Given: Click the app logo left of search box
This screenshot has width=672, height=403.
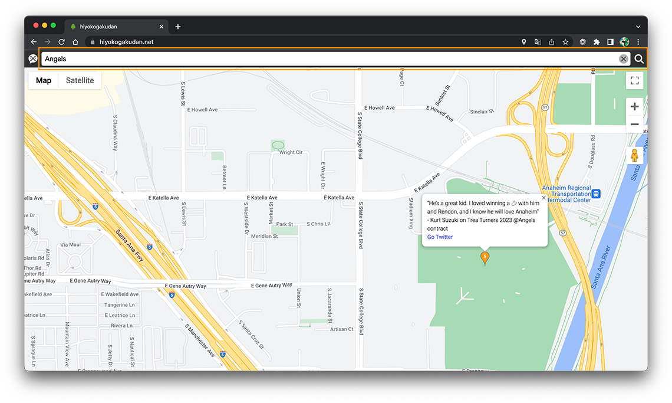Looking at the screenshot, I should coord(32,59).
